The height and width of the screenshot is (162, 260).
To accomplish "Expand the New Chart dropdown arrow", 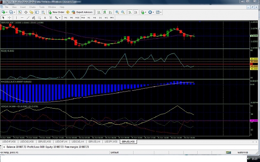I will coord(7,12).
